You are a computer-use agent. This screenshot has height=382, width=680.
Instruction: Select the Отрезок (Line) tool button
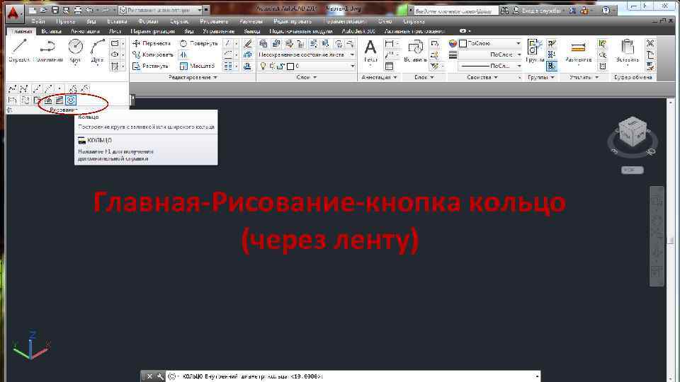19,51
